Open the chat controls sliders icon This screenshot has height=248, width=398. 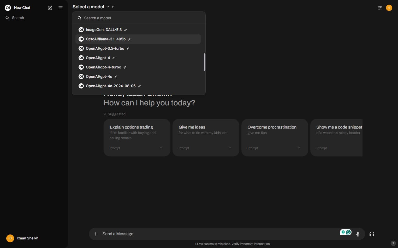pyautogui.click(x=380, y=8)
